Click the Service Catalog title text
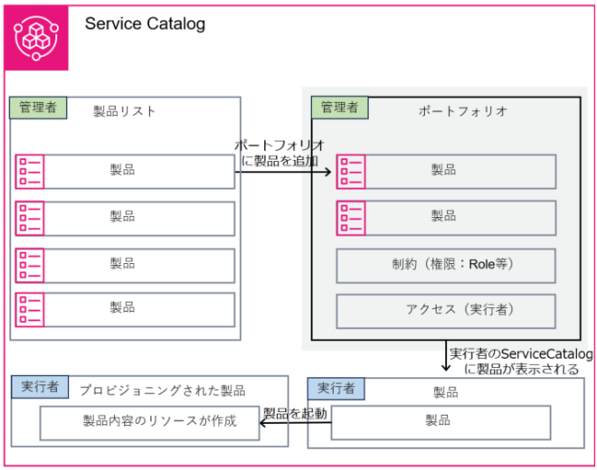Viewport: 597px width, 470px height. 145,24
